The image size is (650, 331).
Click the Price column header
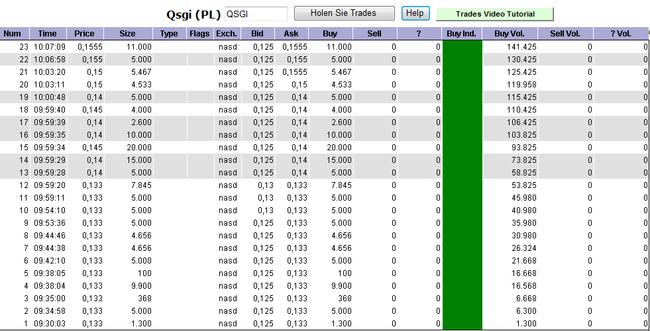(84, 34)
